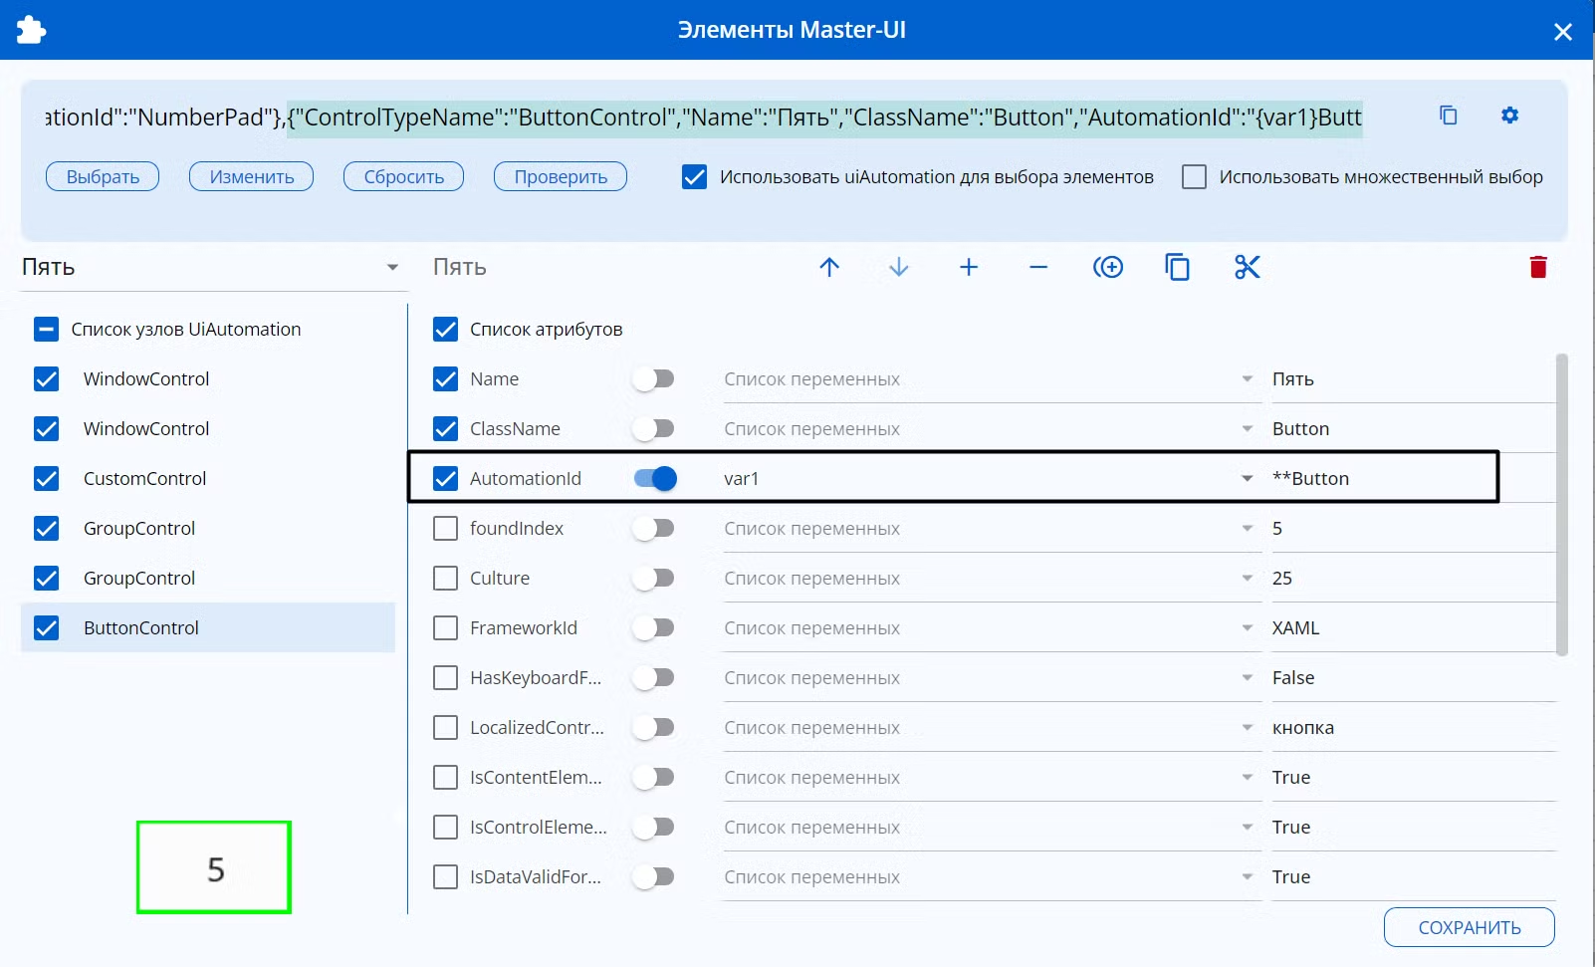Click the minus remove icon
Image resolution: width=1595 pixels, height=967 pixels.
pos(1038,267)
